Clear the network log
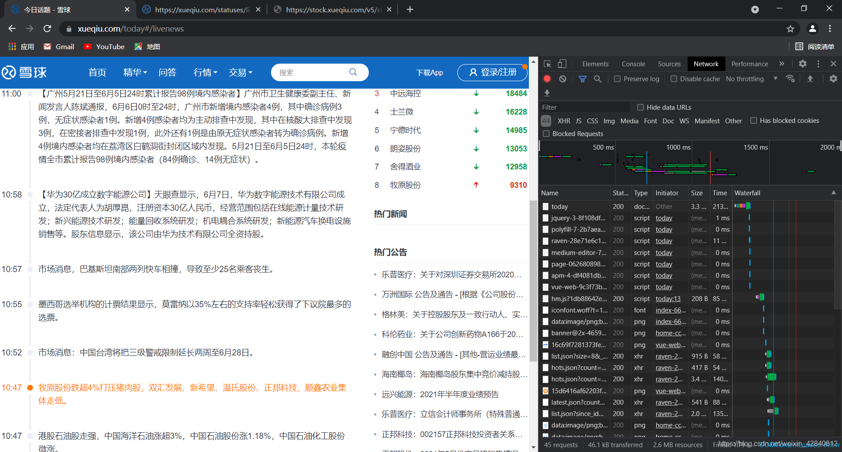 pos(563,79)
